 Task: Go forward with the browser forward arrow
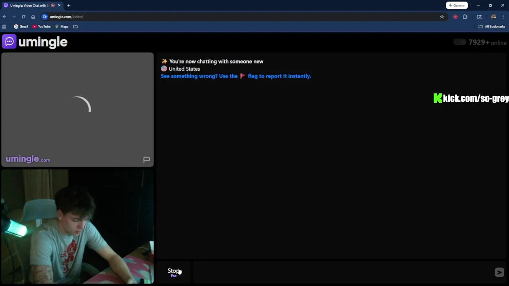[14, 17]
